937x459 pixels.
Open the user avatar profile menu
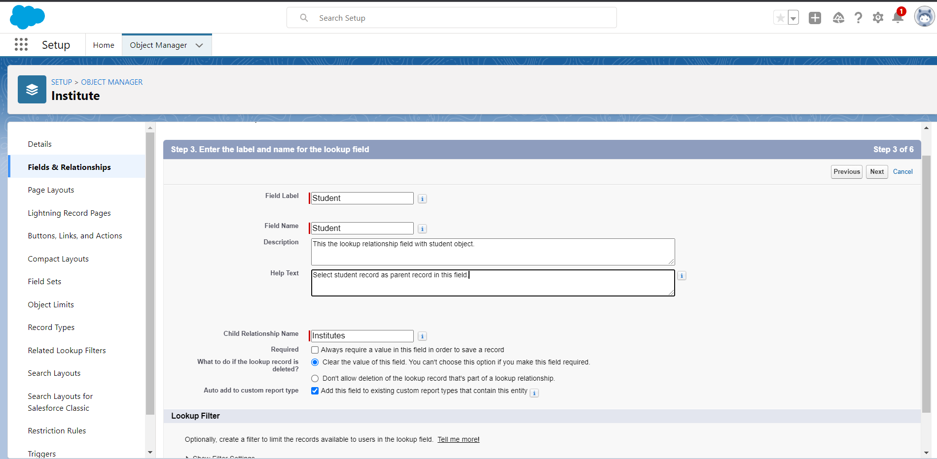924,17
